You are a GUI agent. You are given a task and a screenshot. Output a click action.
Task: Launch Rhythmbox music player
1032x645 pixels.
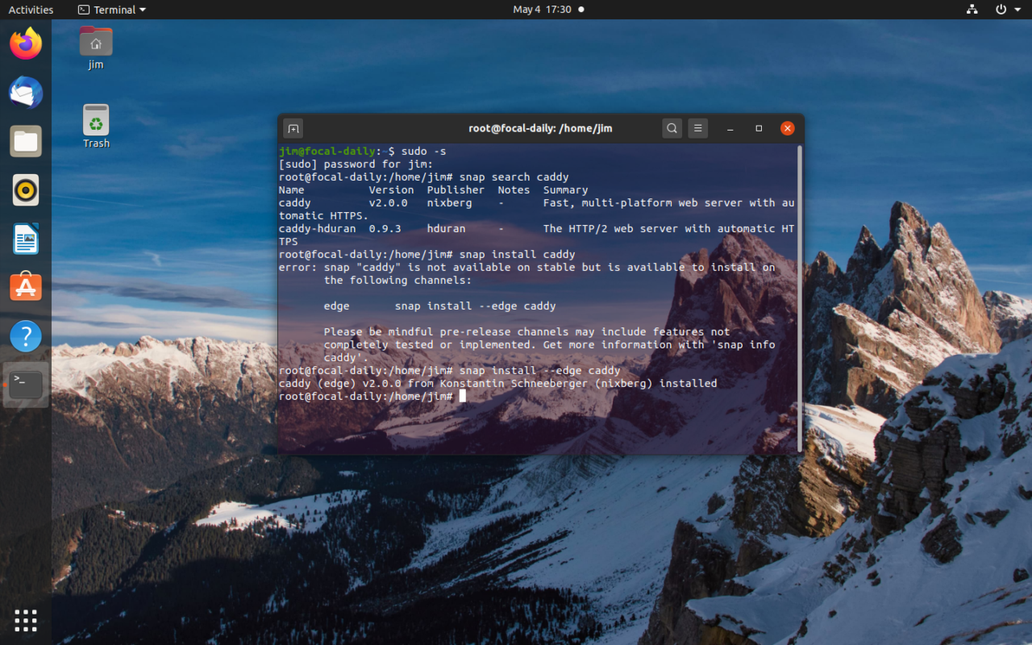(x=25, y=189)
